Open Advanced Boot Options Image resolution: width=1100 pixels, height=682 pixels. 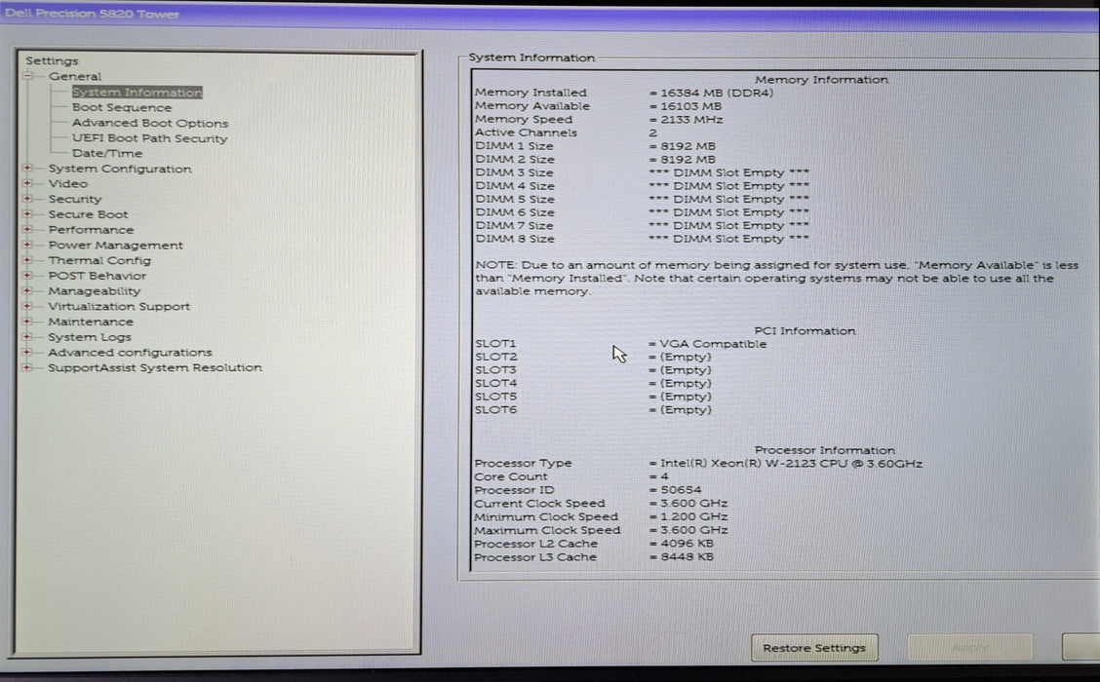(149, 123)
